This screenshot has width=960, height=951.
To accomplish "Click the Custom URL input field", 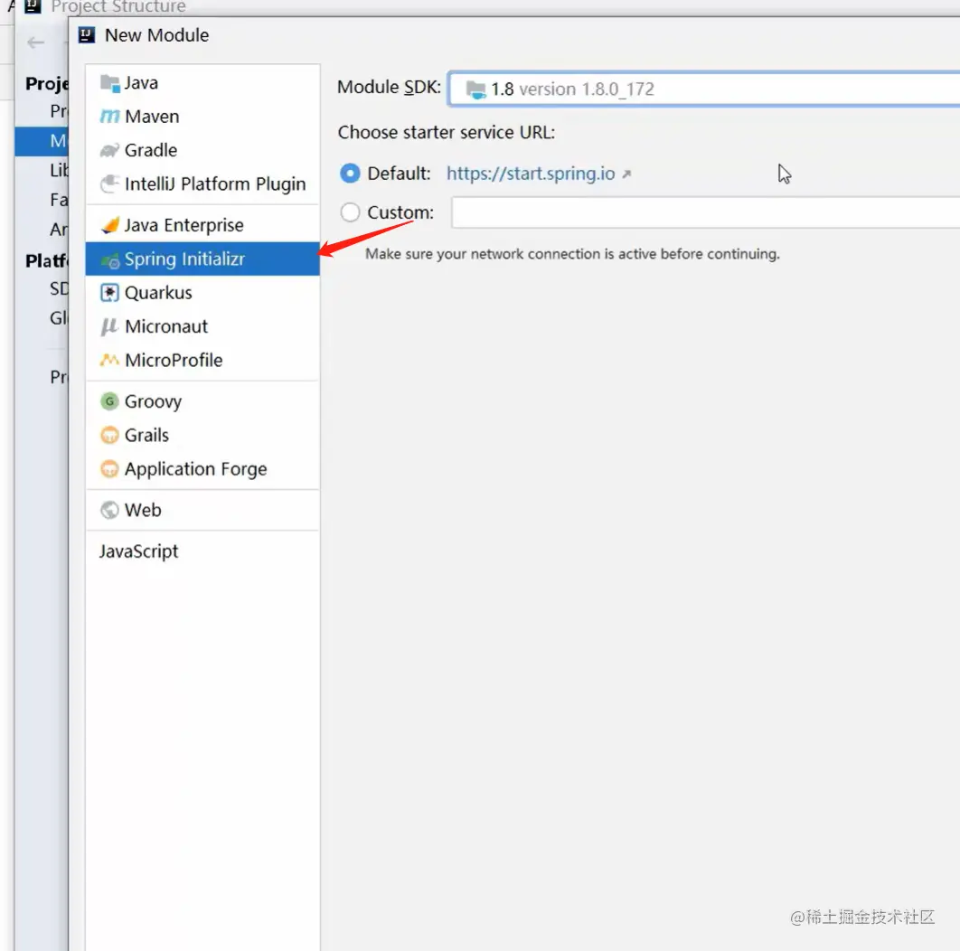I will (705, 212).
